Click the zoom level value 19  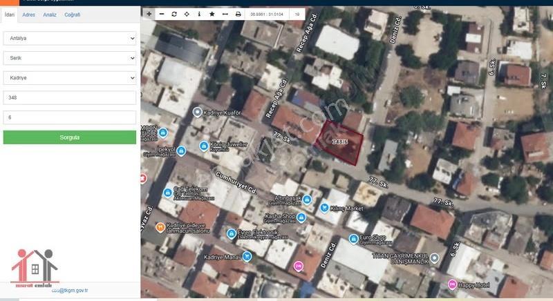pyautogui.click(x=297, y=14)
